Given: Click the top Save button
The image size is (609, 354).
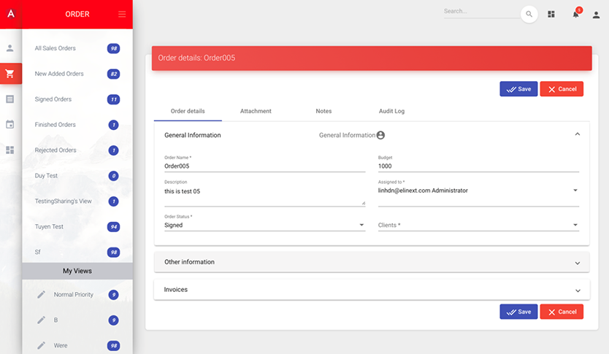Looking at the screenshot, I should [518, 89].
